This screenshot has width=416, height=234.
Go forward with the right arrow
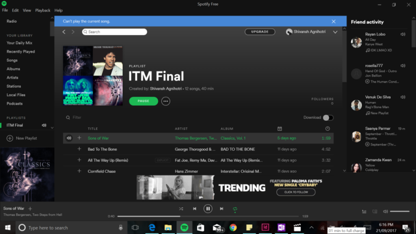coord(73,32)
